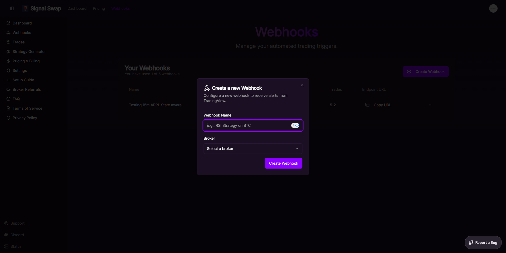Image resolution: width=506 pixels, height=253 pixels.
Task: Click the Signal Swap logo
Action: pyautogui.click(x=41, y=8)
